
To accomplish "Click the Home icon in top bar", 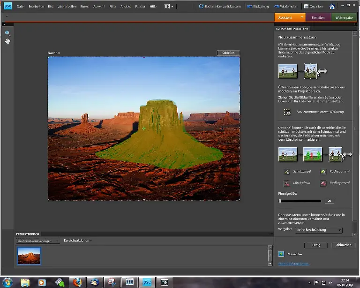I will click(332, 7).
